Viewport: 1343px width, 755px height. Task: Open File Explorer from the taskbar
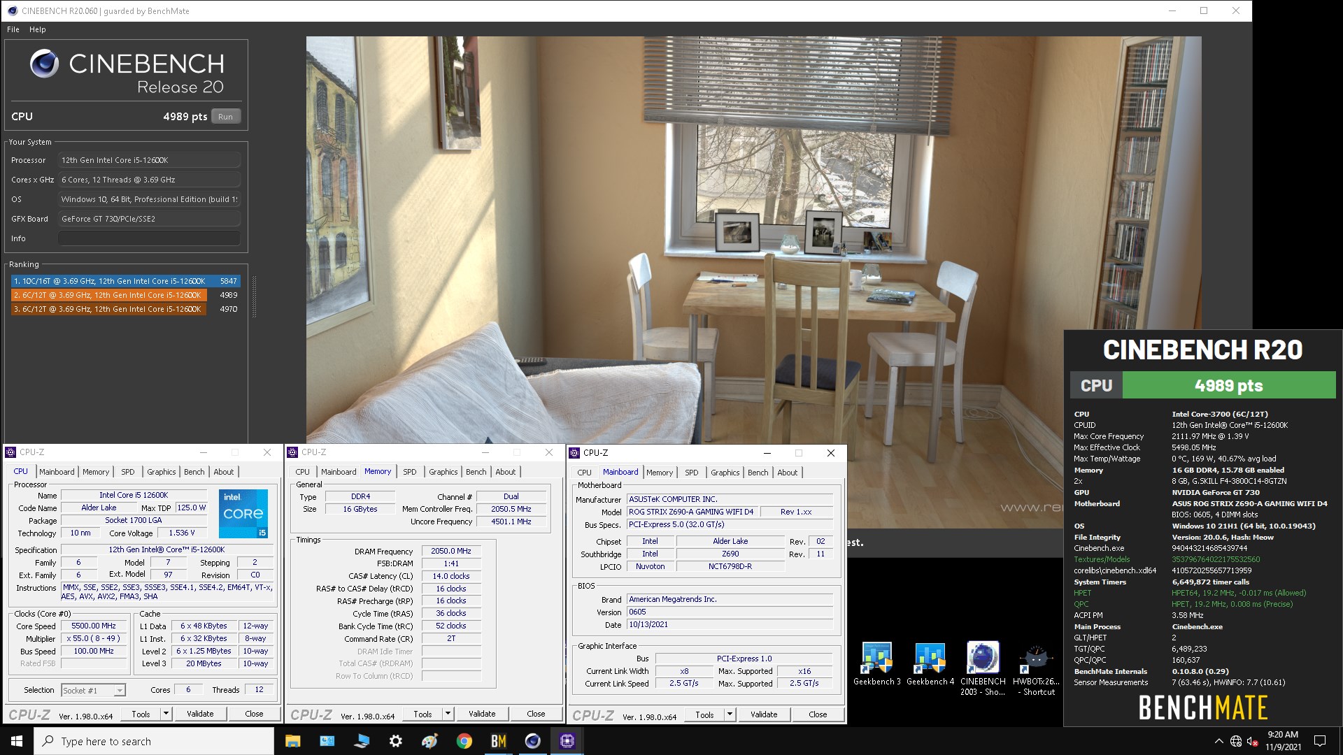[x=293, y=741]
